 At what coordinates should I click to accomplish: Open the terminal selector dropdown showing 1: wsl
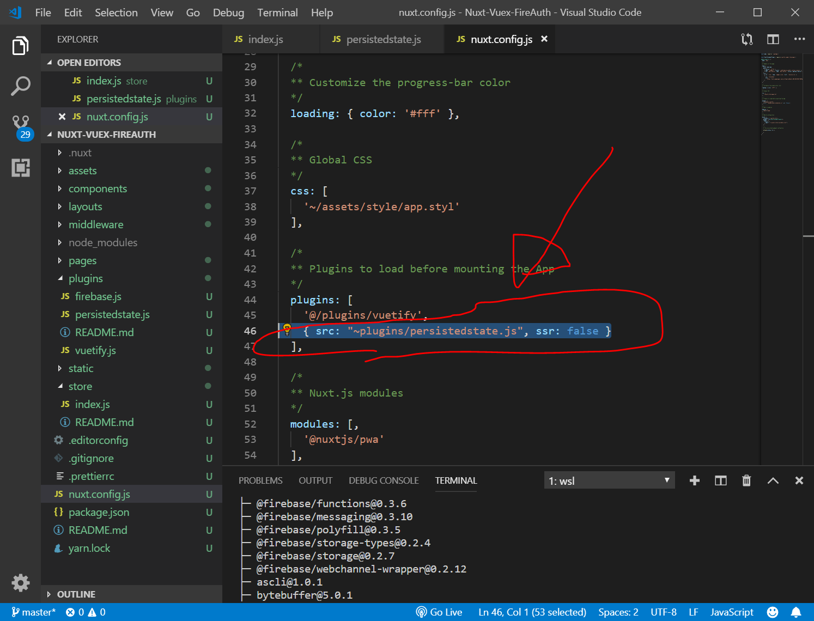609,480
